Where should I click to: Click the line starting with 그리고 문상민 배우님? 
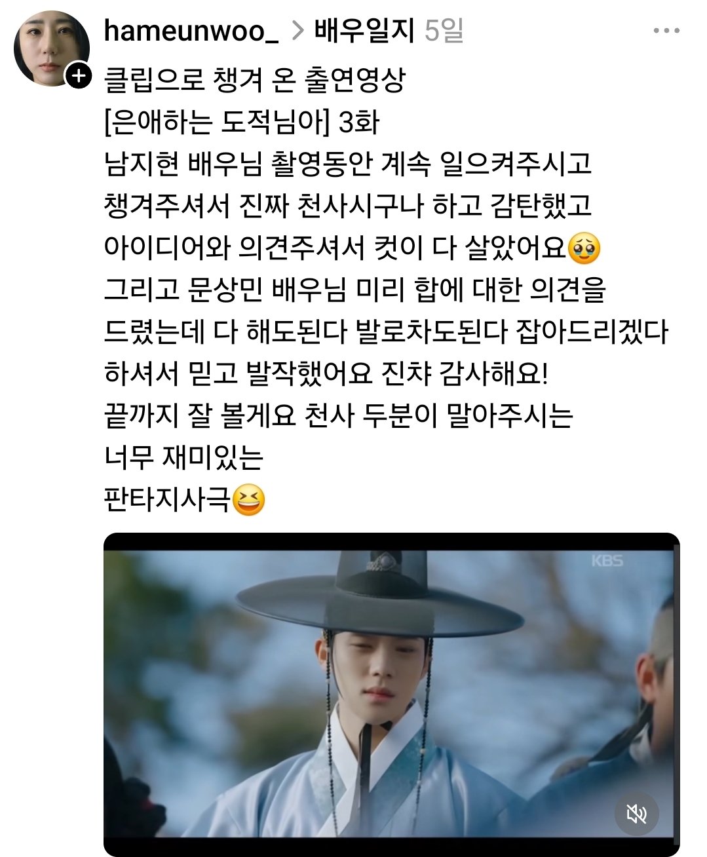(354, 290)
